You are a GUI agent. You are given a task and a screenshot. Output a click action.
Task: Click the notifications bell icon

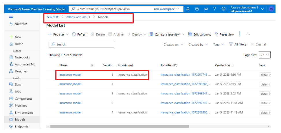pyautogui.click(x=188, y=9)
